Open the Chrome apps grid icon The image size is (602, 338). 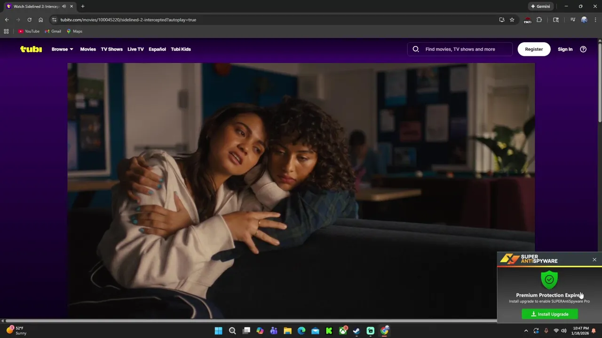6,31
